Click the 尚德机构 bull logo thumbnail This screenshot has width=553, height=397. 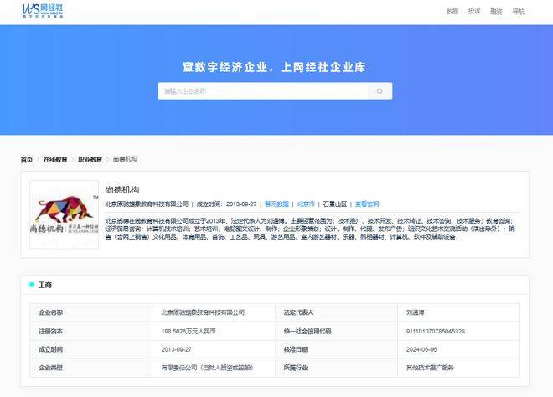(65, 214)
